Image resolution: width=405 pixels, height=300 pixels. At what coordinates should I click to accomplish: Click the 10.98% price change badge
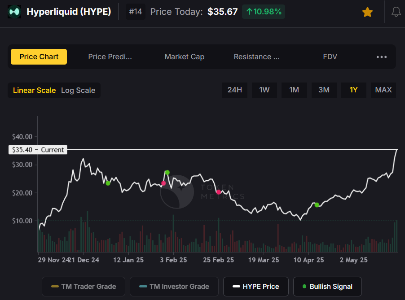264,12
